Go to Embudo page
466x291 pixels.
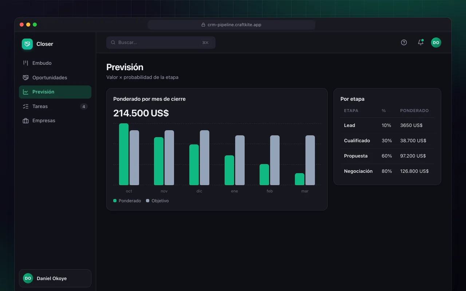(55, 63)
